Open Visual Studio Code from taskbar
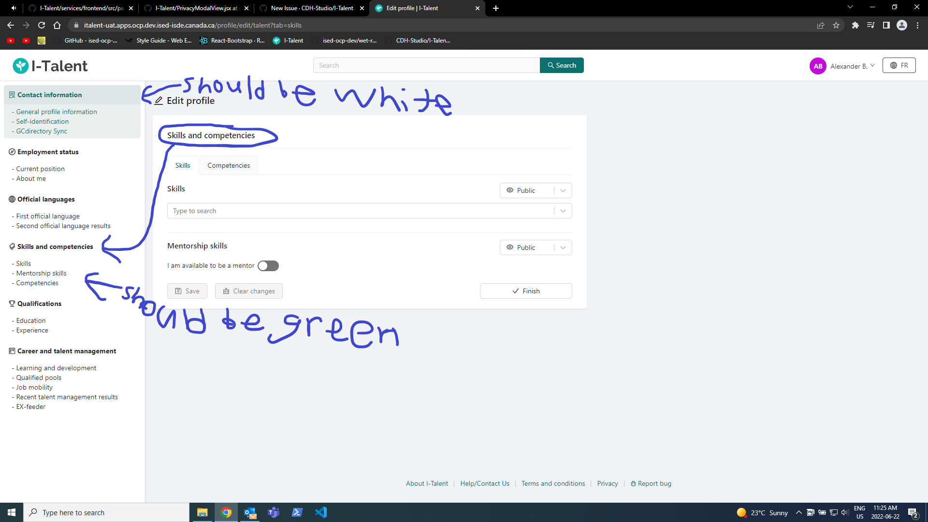 pos(321,512)
